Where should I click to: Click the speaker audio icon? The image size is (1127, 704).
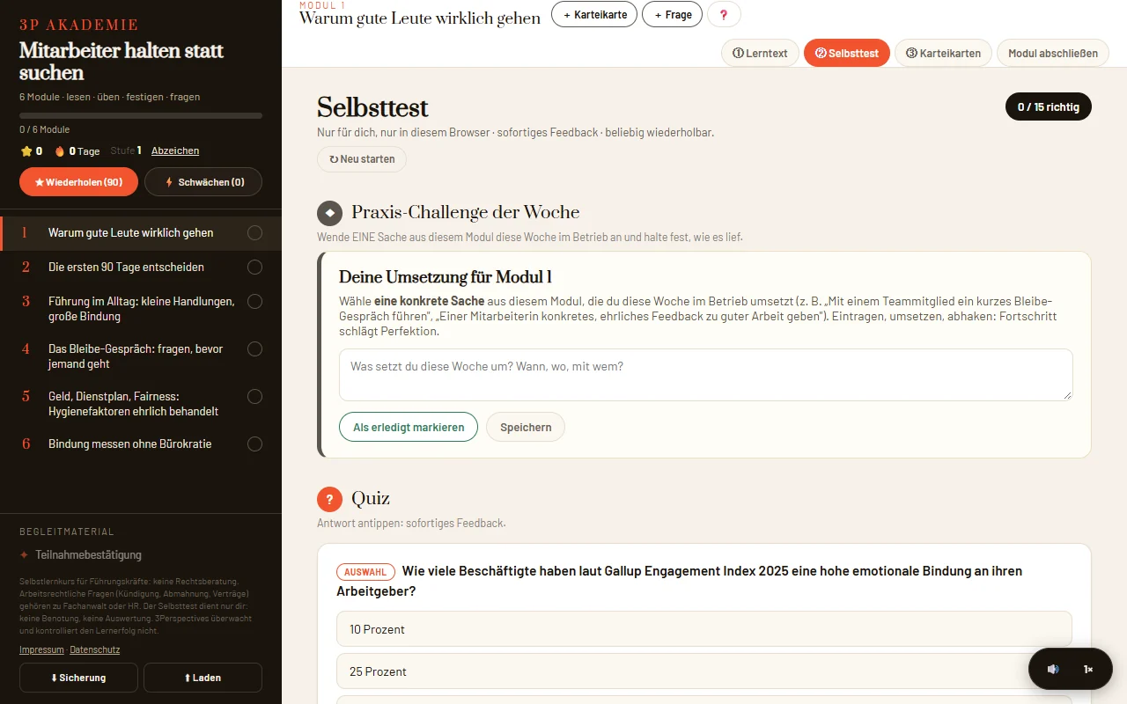pos(1053,669)
